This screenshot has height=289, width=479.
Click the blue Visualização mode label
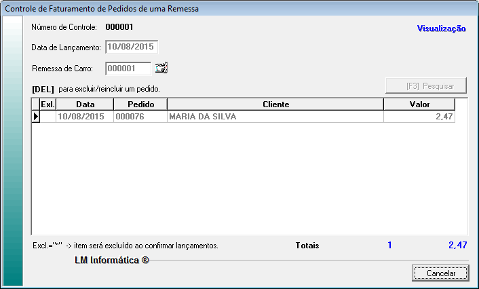(440, 28)
